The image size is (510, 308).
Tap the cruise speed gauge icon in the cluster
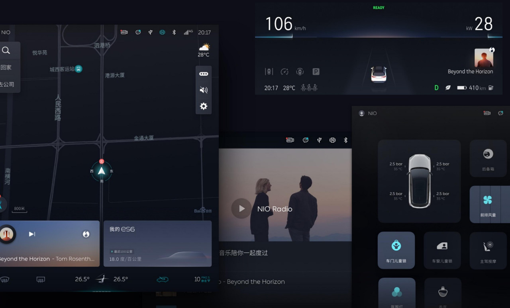284,72
